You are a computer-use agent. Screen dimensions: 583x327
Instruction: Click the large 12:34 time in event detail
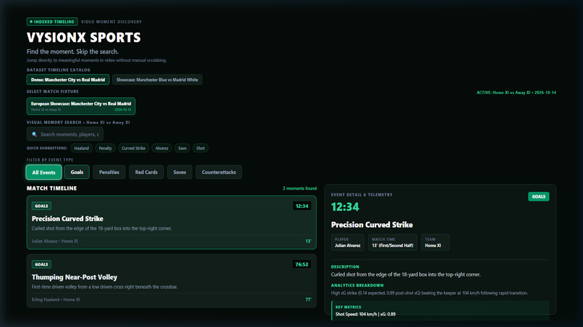[x=345, y=206]
